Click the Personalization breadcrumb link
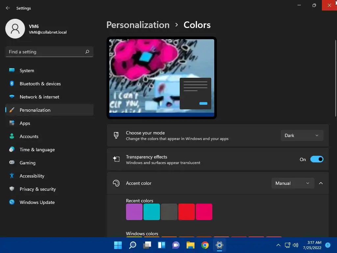This screenshot has width=337, height=253. point(138,25)
